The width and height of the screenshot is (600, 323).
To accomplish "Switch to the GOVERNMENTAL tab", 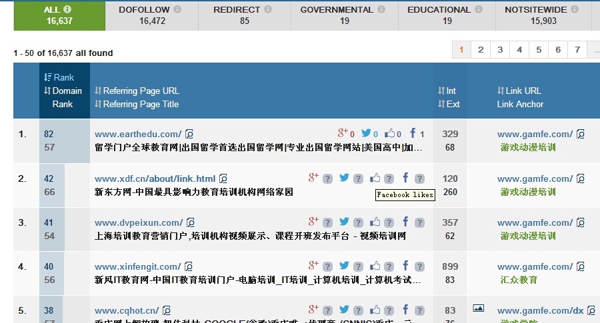I will 345,16.
